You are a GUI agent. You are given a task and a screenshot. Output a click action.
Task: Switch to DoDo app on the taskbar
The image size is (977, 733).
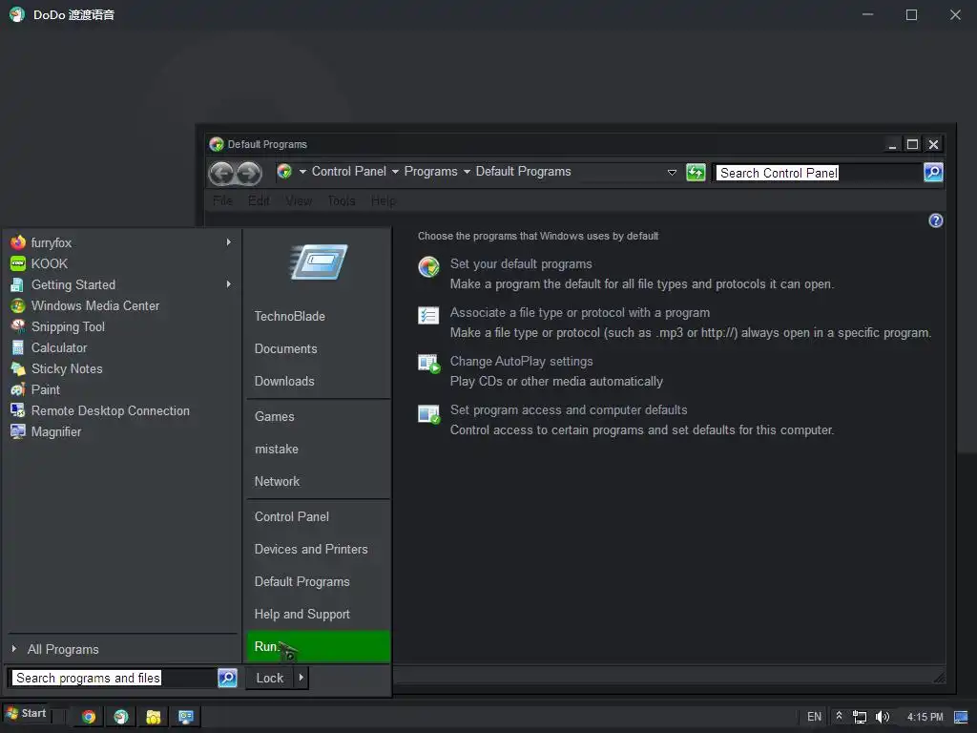click(121, 717)
